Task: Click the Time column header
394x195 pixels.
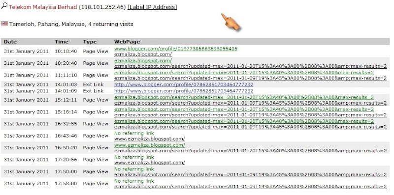Action: [x=62, y=42]
